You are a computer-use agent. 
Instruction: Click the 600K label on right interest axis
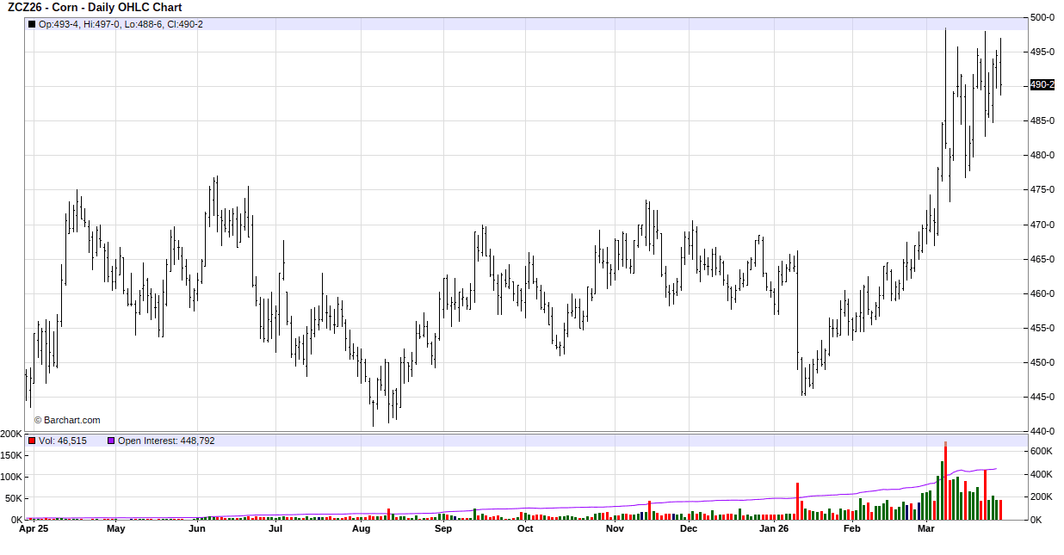tap(1042, 451)
